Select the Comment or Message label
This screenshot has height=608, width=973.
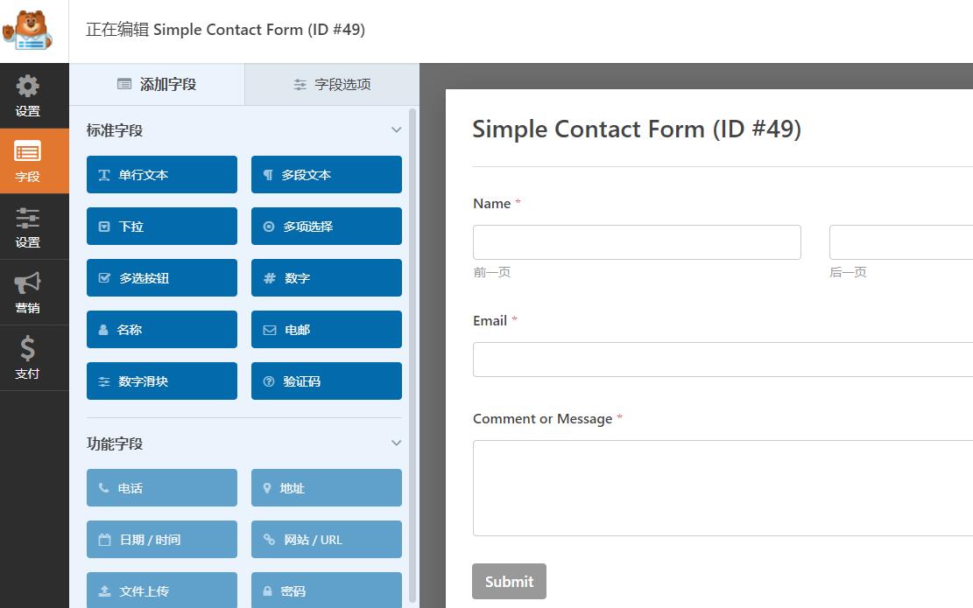[542, 419]
